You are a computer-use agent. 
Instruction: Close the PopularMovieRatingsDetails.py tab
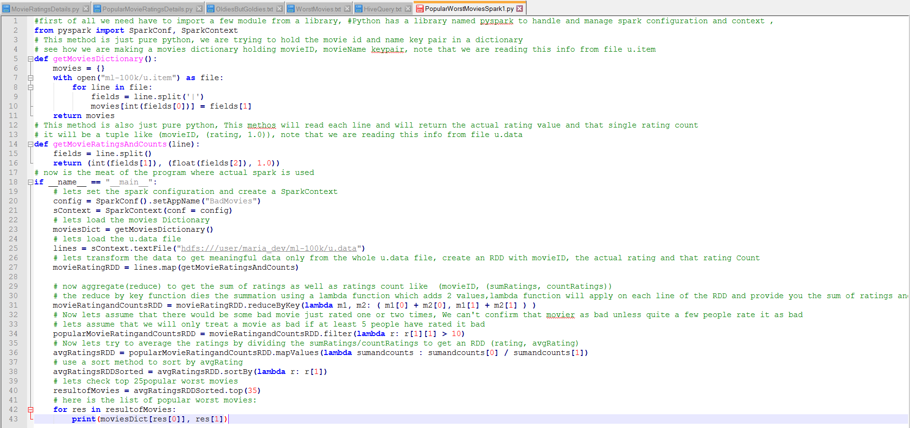(199, 9)
